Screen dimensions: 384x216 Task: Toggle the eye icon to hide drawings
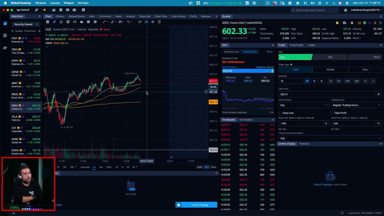click(x=153, y=22)
